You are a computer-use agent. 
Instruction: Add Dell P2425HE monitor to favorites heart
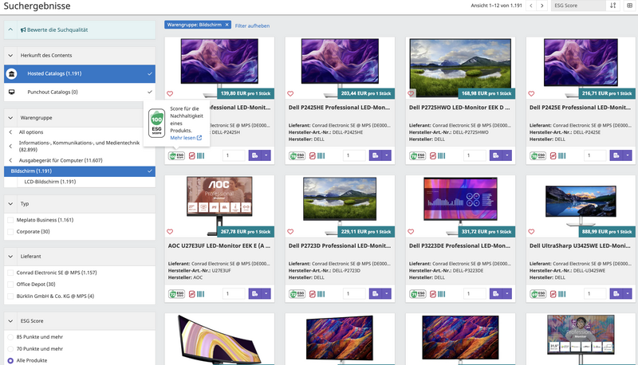[x=291, y=93]
